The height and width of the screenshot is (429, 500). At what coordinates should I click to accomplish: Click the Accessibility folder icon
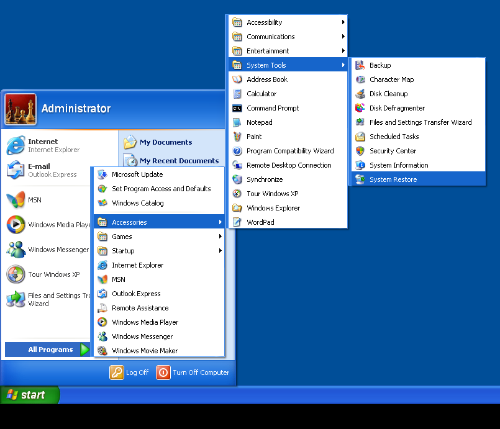tap(237, 22)
